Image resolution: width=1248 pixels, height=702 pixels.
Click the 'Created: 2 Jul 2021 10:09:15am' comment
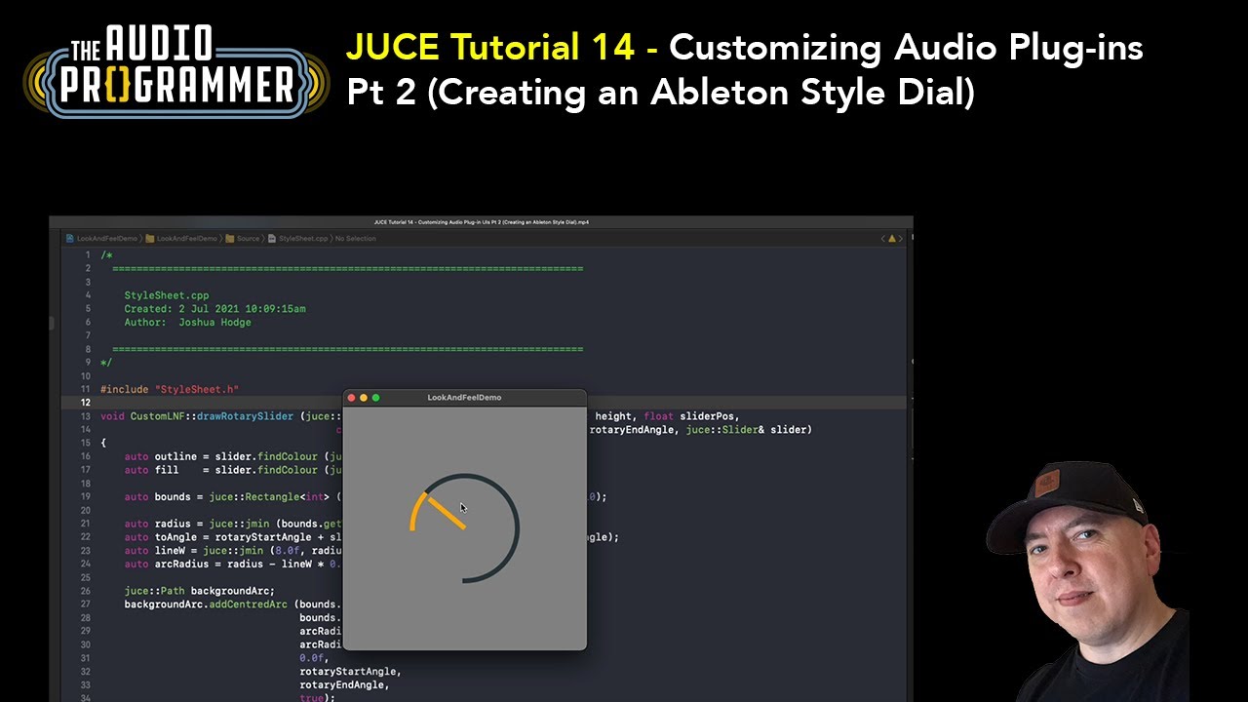tap(214, 309)
